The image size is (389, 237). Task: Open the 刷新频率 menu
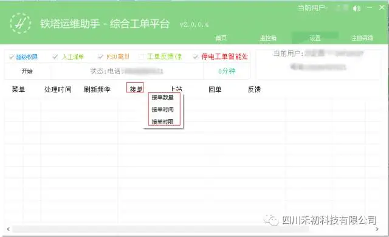pyautogui.click(x=97, y=89)
